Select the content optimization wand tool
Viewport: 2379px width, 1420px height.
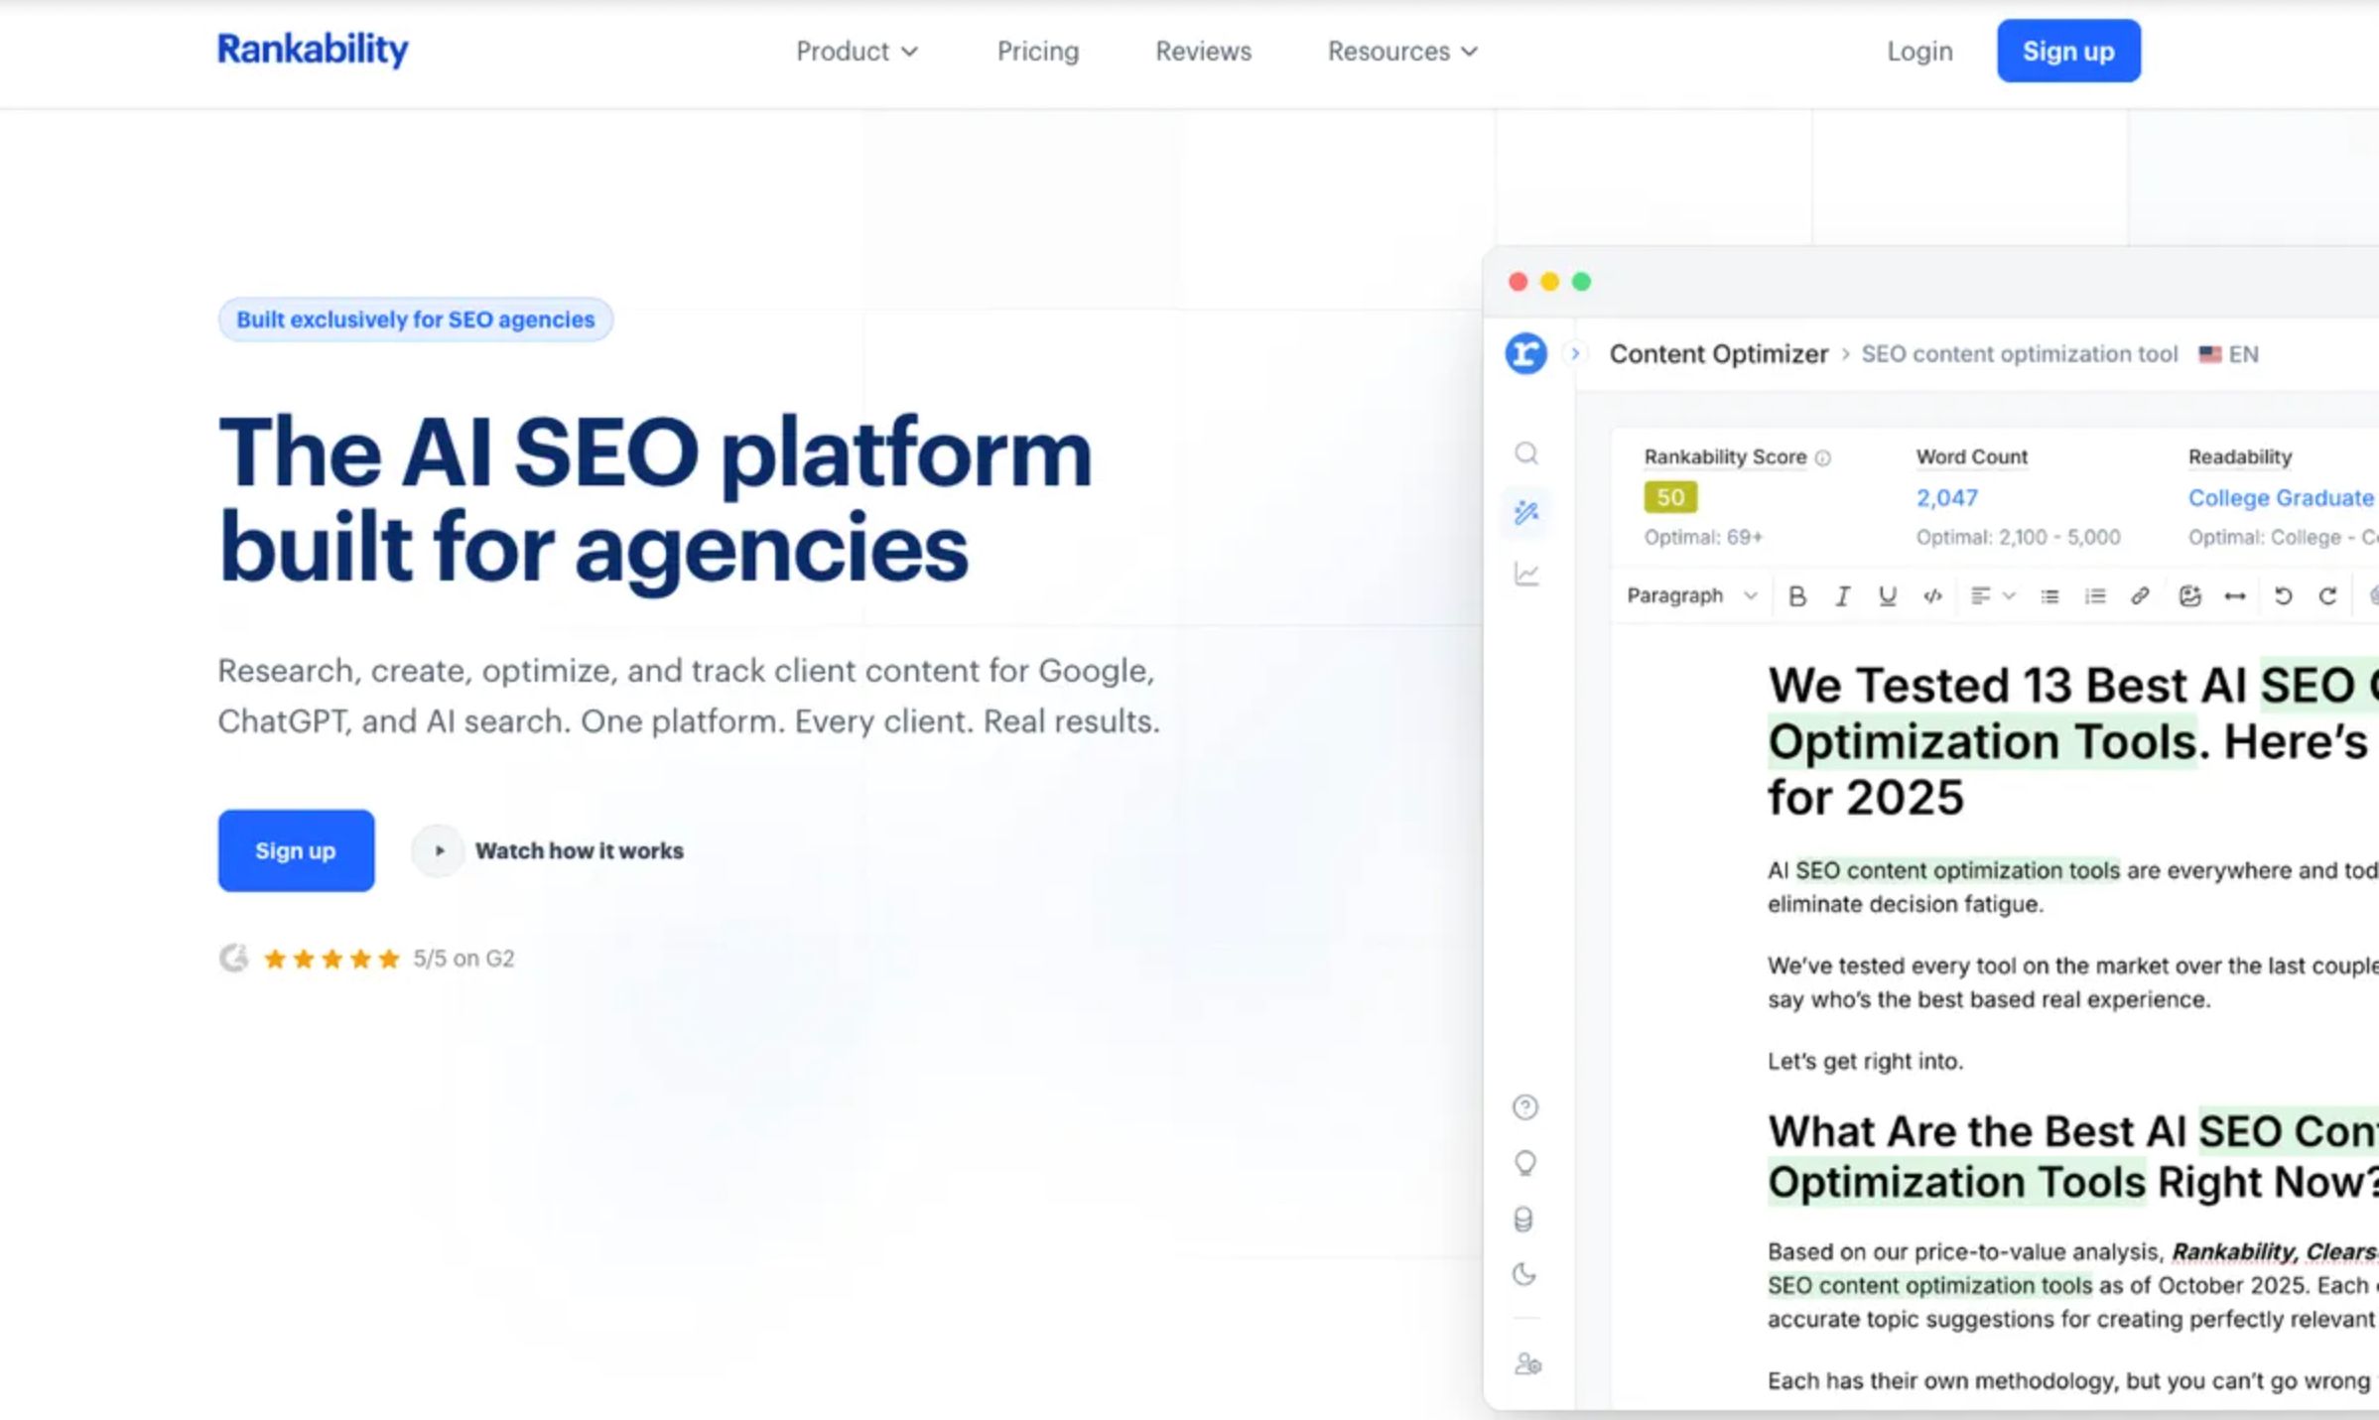click(x=1526, y=511)
